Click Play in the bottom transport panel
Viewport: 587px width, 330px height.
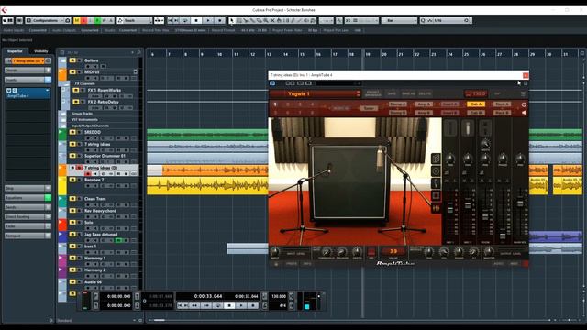click(241, 305)
